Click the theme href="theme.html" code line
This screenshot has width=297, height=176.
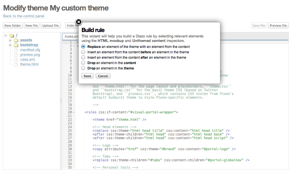(x=119, y=120)
